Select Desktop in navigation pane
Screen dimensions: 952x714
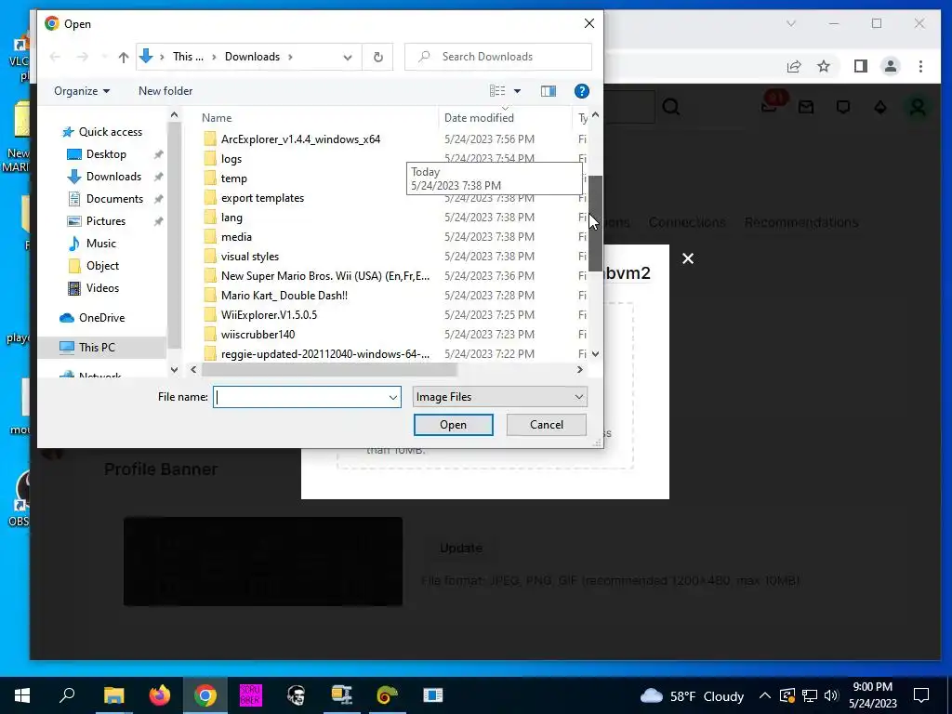coord(97,154)
